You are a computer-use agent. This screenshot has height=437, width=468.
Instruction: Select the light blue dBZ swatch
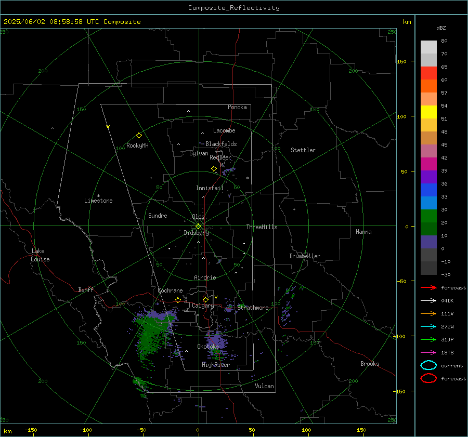pos(428,203)
